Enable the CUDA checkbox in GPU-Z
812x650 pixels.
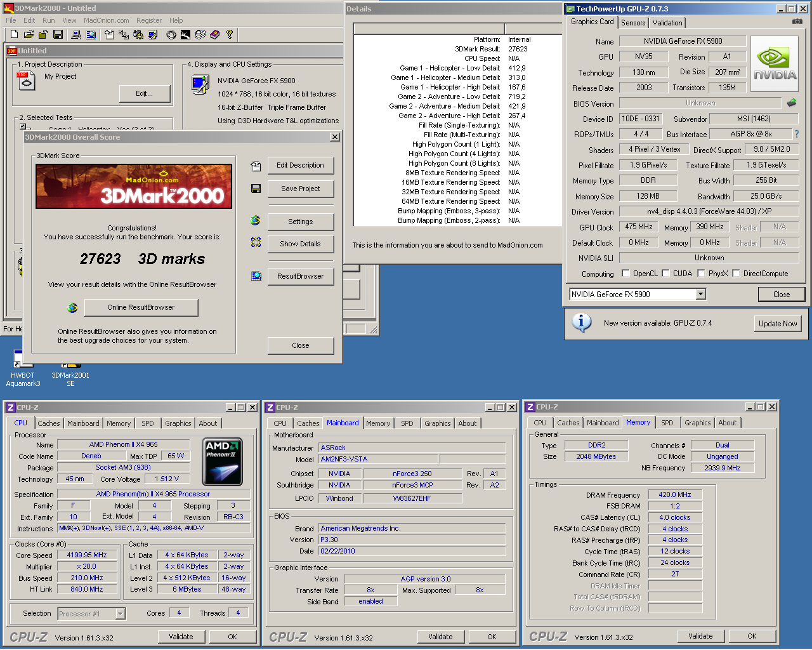[665, 274]
